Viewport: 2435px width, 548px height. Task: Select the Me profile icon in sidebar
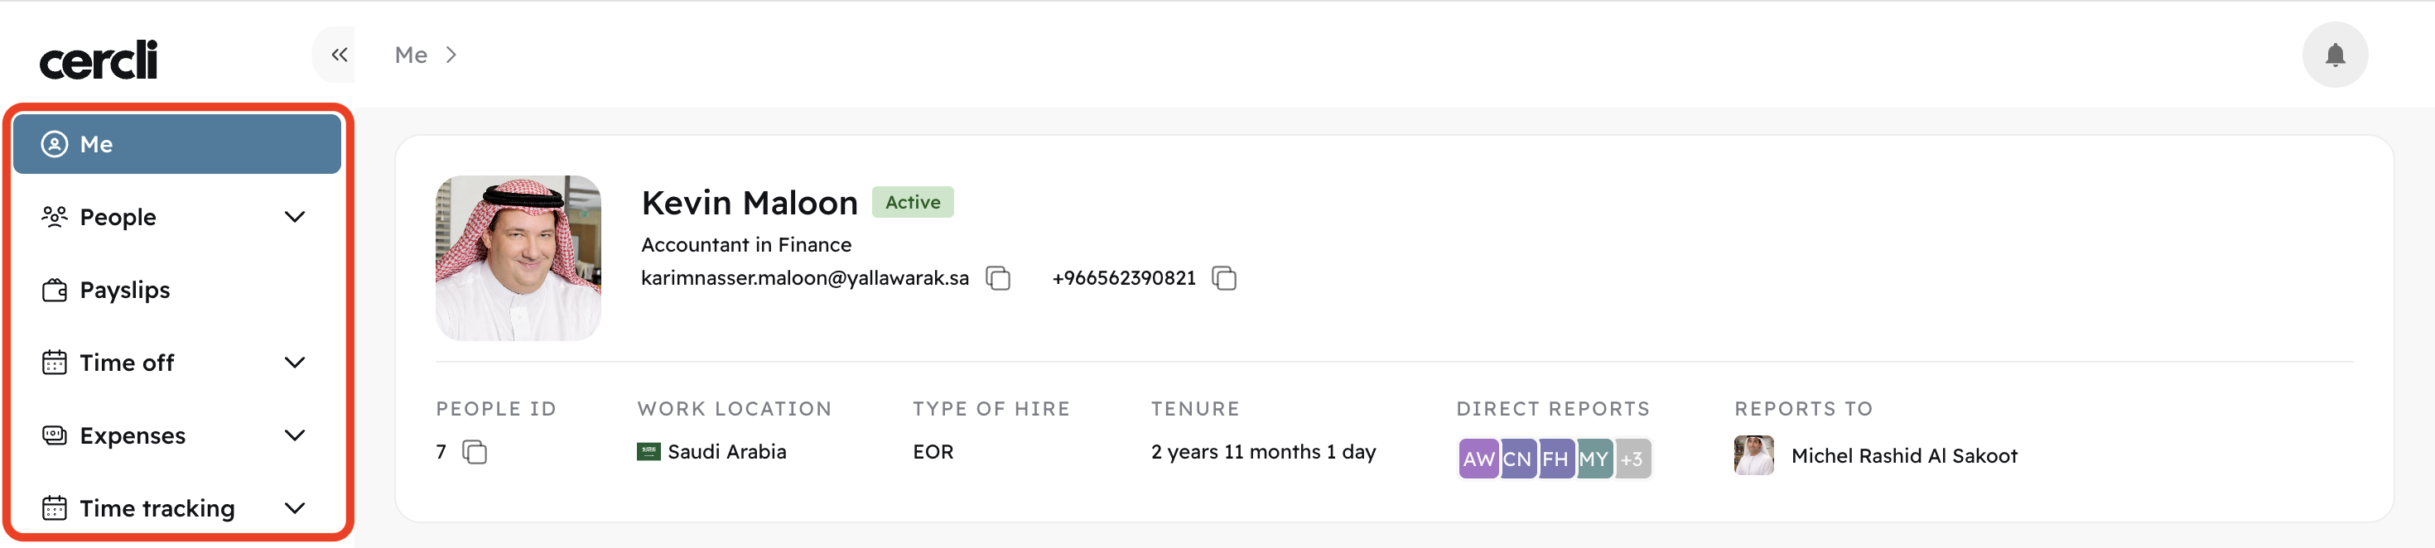point(55,143)
